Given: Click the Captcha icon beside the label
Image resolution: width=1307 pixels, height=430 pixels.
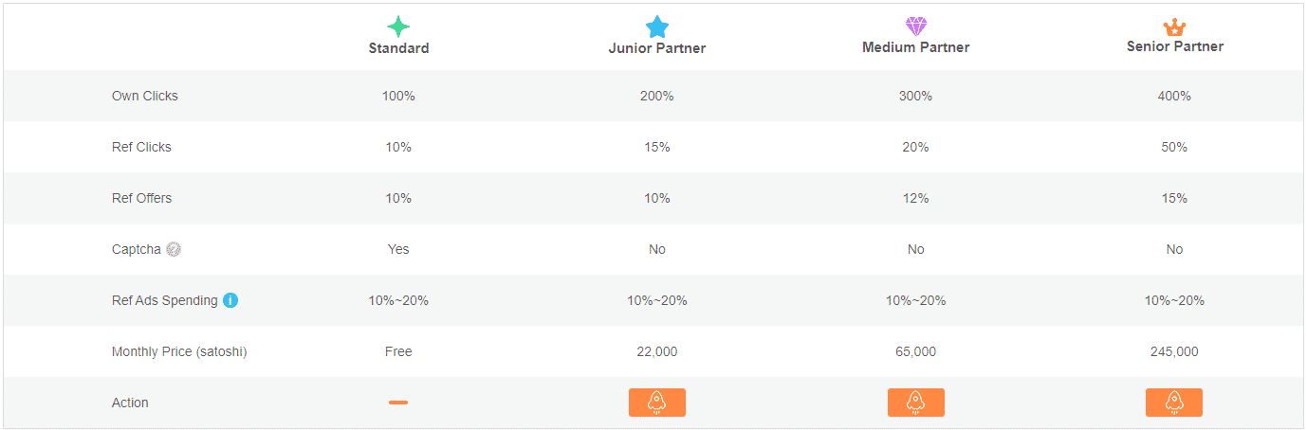Looking at the screenshot, I should [x=173, y=249].
